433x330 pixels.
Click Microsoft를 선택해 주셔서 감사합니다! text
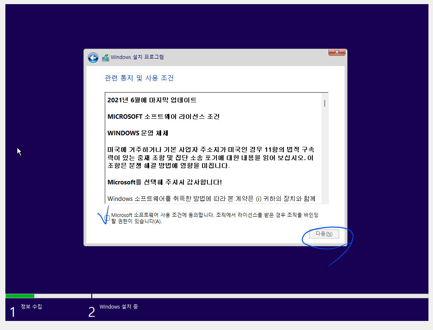point(164,182)
